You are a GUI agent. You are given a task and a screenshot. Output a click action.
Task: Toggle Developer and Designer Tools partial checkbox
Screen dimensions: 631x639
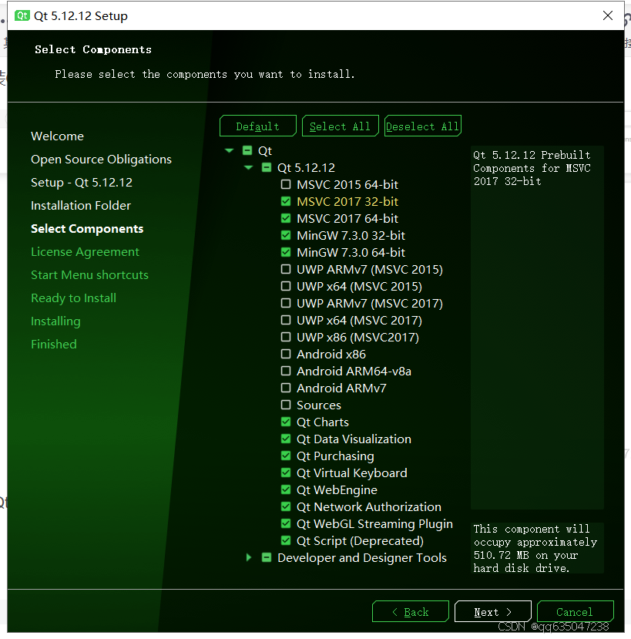tap(267, 557)
